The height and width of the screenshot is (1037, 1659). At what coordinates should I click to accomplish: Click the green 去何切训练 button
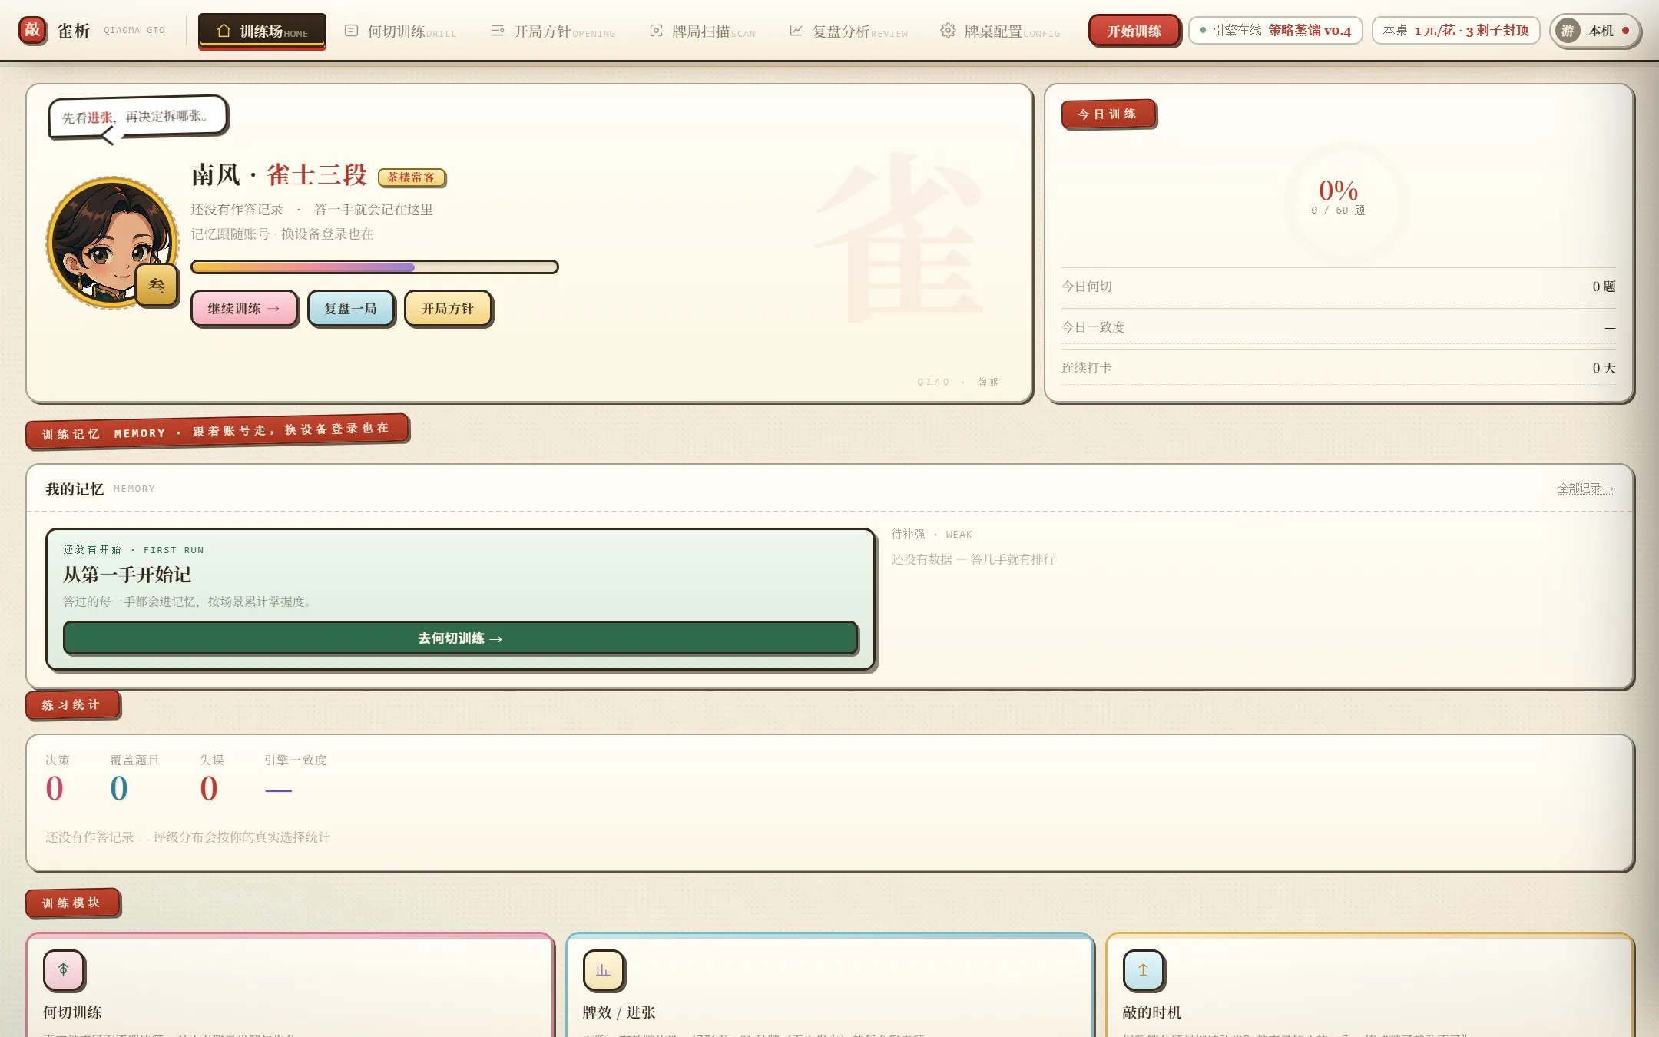(x=460, y=638)
